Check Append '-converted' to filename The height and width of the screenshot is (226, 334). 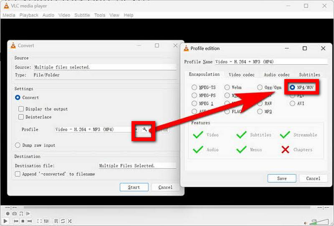18,174
